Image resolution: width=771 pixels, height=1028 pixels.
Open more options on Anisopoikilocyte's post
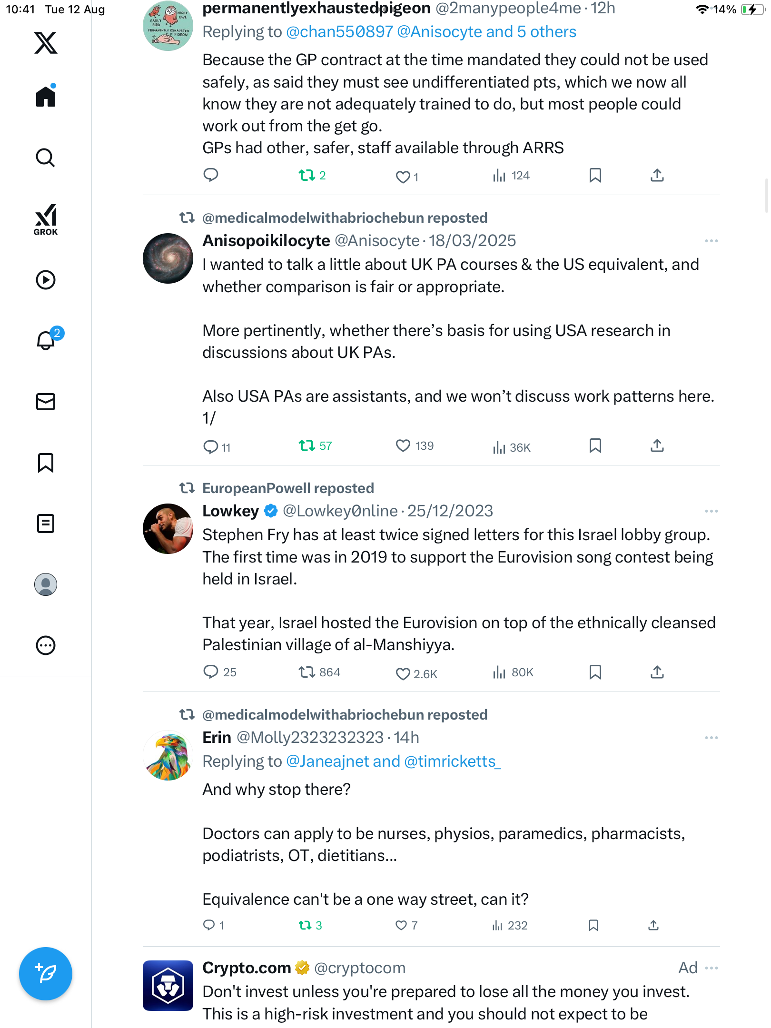click(711, 241)
